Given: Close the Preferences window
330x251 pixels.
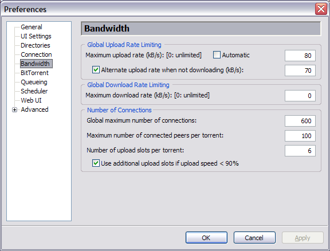Looking at the screenshot, I should (x=321, y=9).
